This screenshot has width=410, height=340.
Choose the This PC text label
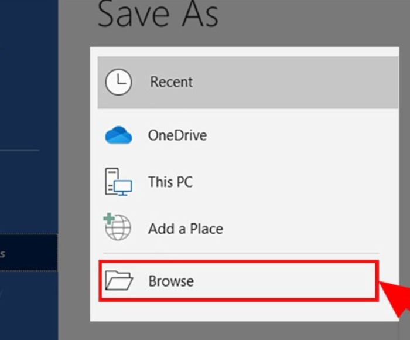click(170, 182)
